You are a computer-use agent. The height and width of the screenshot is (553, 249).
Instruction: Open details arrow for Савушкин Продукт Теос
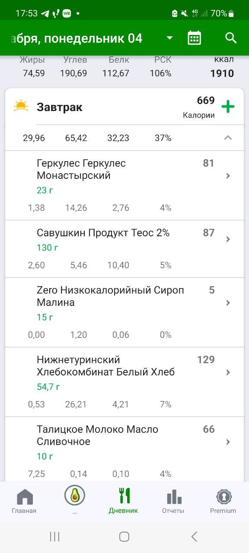tap(228, 239)
